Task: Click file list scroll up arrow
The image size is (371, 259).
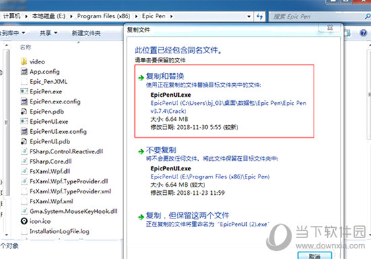Action: click(x=6, y=45)
